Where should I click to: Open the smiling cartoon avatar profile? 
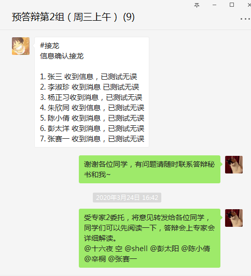pos(21,46)
